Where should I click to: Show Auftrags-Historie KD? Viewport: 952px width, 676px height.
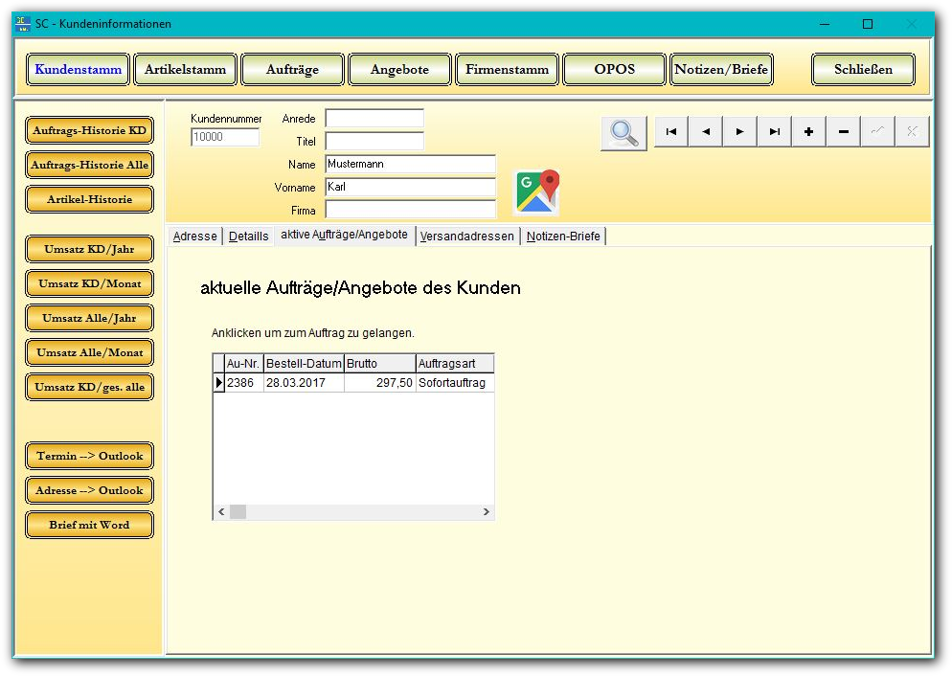(89, 131)
